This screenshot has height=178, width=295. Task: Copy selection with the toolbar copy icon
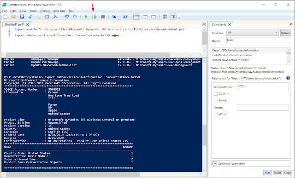click(x=39, y=17)
